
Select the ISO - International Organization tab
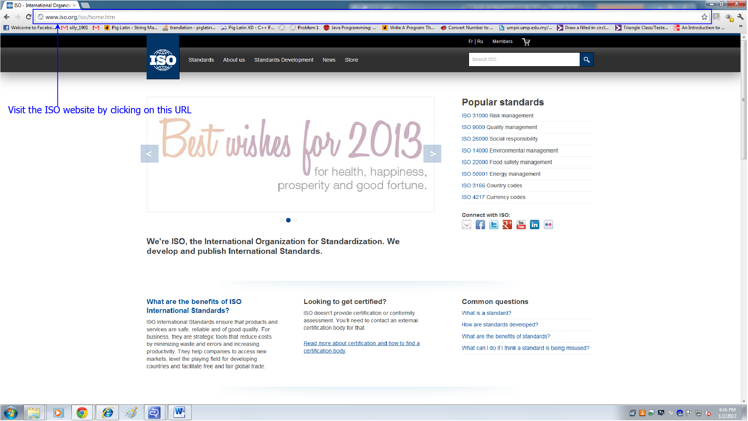pos(41,5)
